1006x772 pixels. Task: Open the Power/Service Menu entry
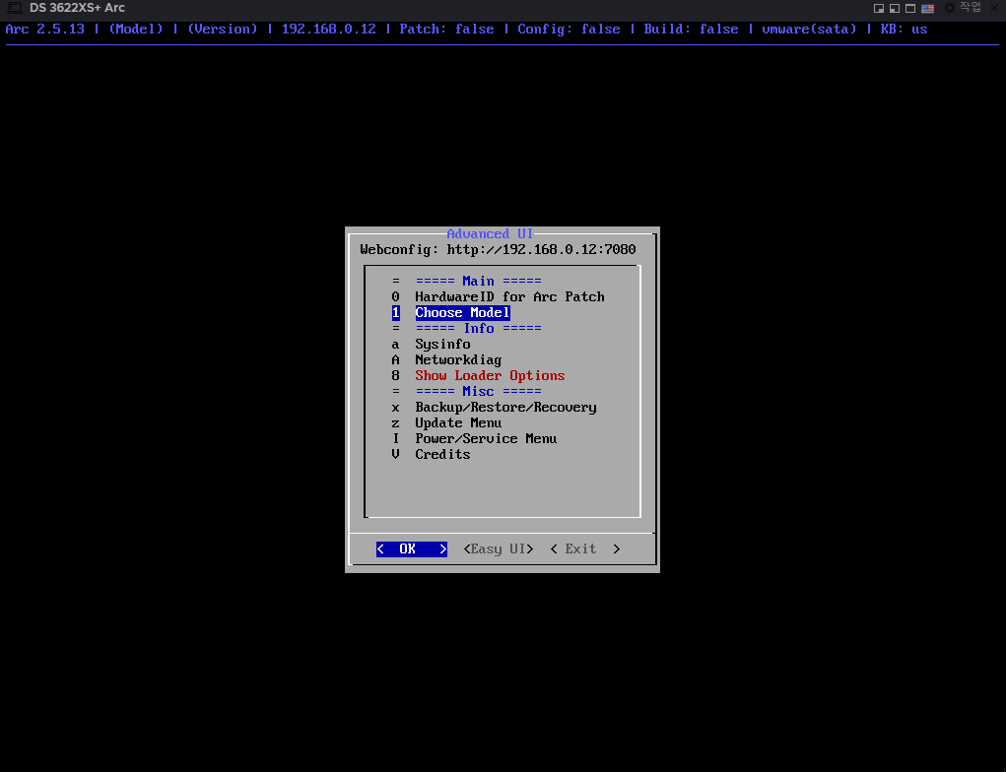point(485,439)
